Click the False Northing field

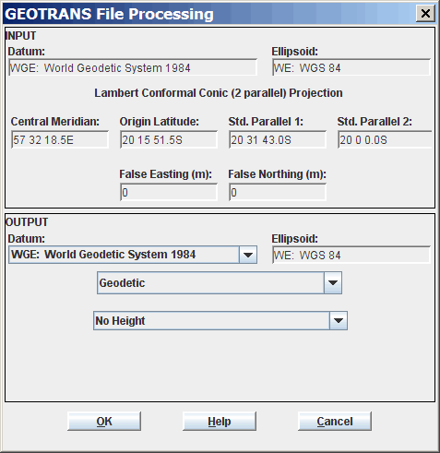point(278,193)
